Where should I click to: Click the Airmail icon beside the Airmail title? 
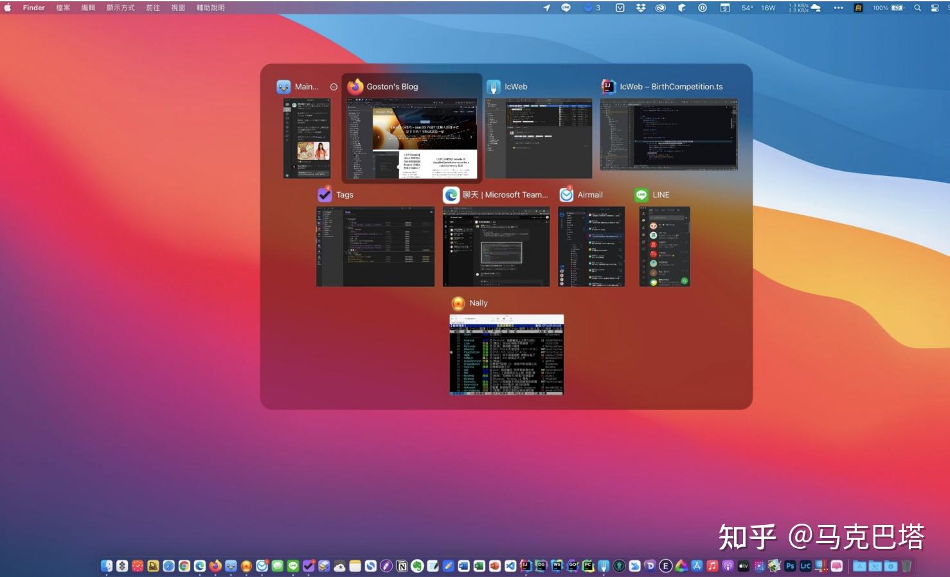(x=566, y=195)
